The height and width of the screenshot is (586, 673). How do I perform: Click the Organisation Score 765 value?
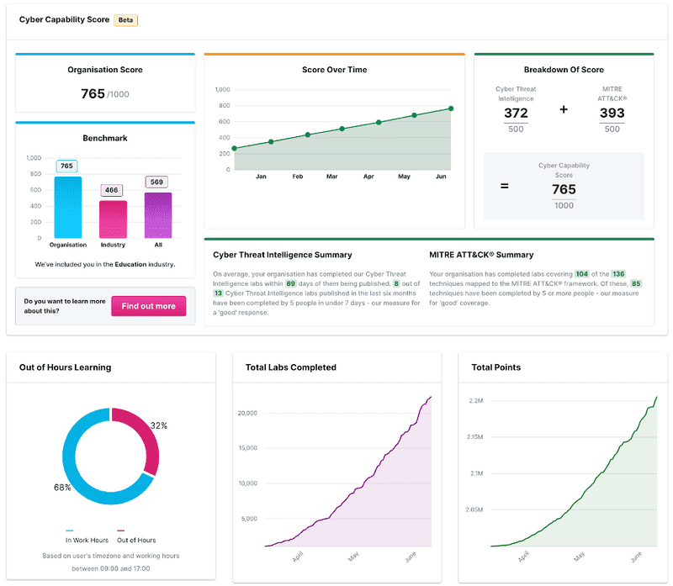tap(93, 94)
